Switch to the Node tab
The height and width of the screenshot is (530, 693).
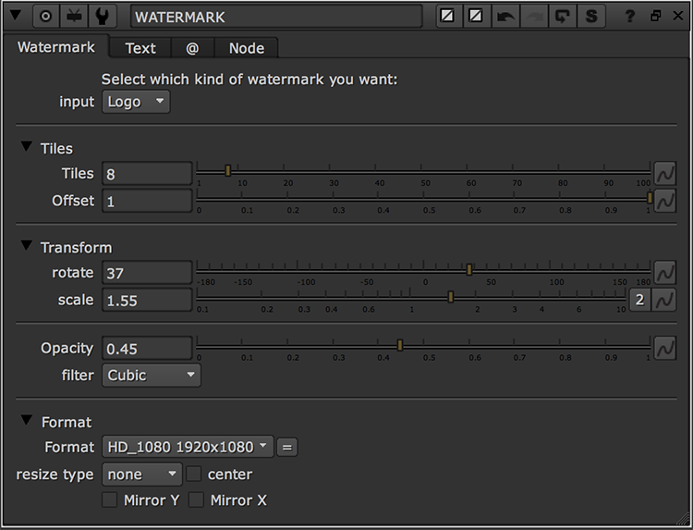tap(246, 48)
